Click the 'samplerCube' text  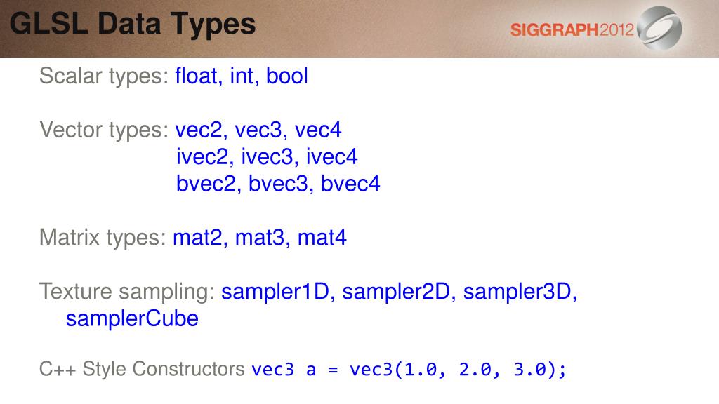[132, 318]
